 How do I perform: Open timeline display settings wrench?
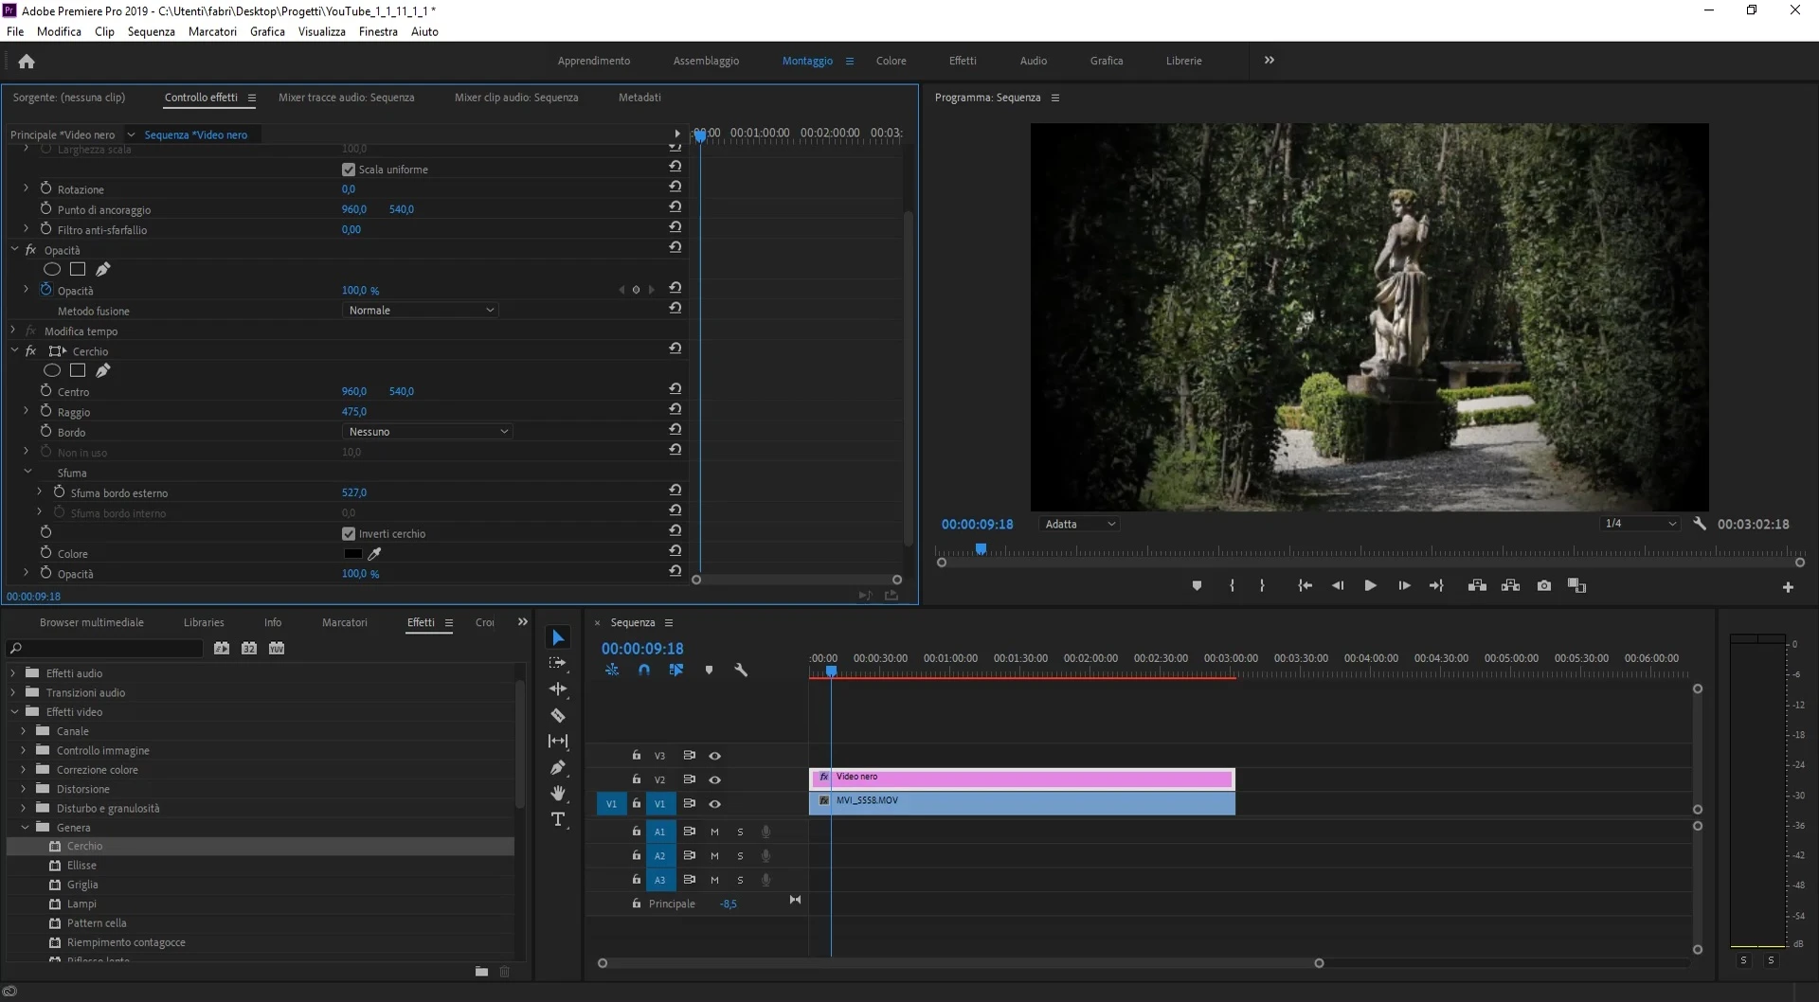pyautogui.click(x=741, y=671)
